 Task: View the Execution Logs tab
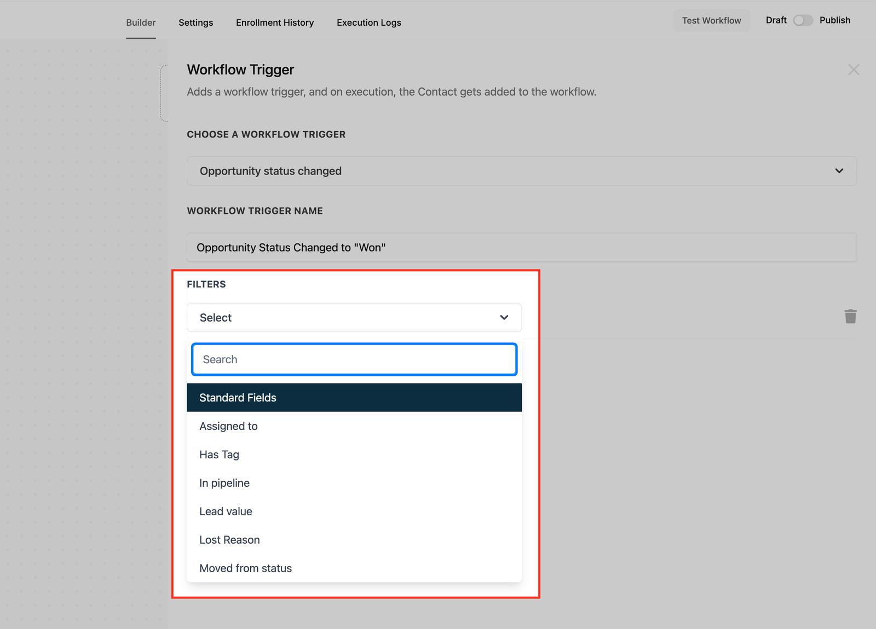tap(368, 22)
